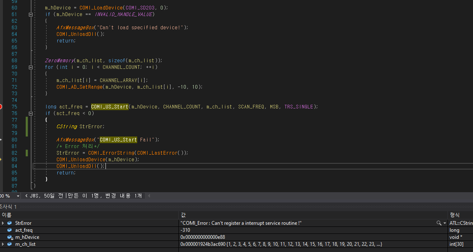Click the variable icon beside act_freq
The height and width of the screenshot is (252, 473).
[x=9, y=230]
